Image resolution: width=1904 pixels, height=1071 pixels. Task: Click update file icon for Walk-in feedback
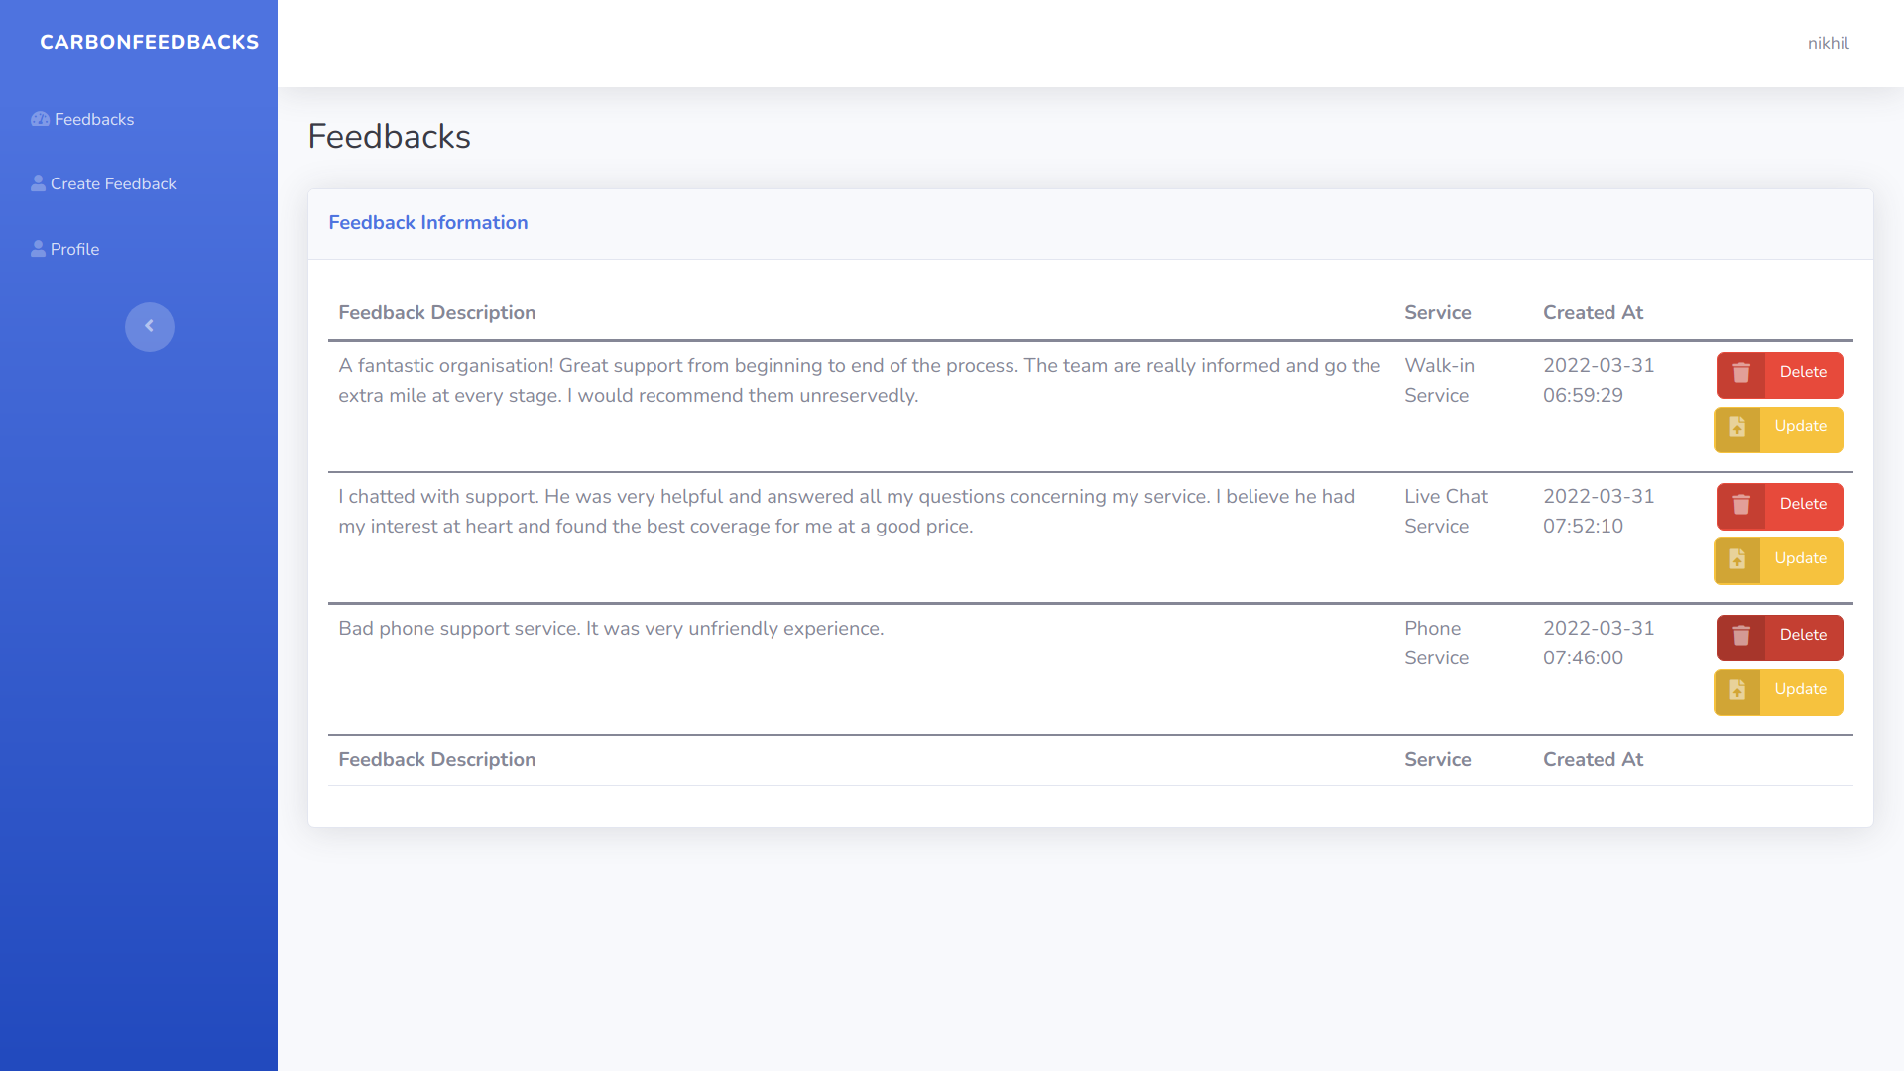(1737, 427)
